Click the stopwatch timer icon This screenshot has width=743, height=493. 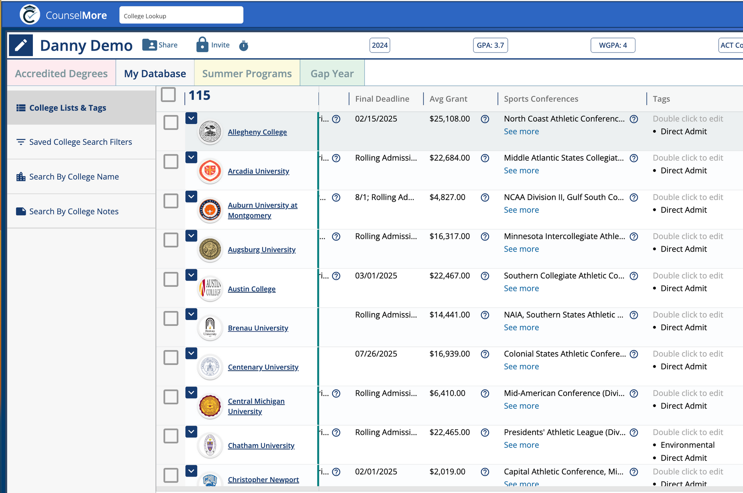[x=243, y=46]
